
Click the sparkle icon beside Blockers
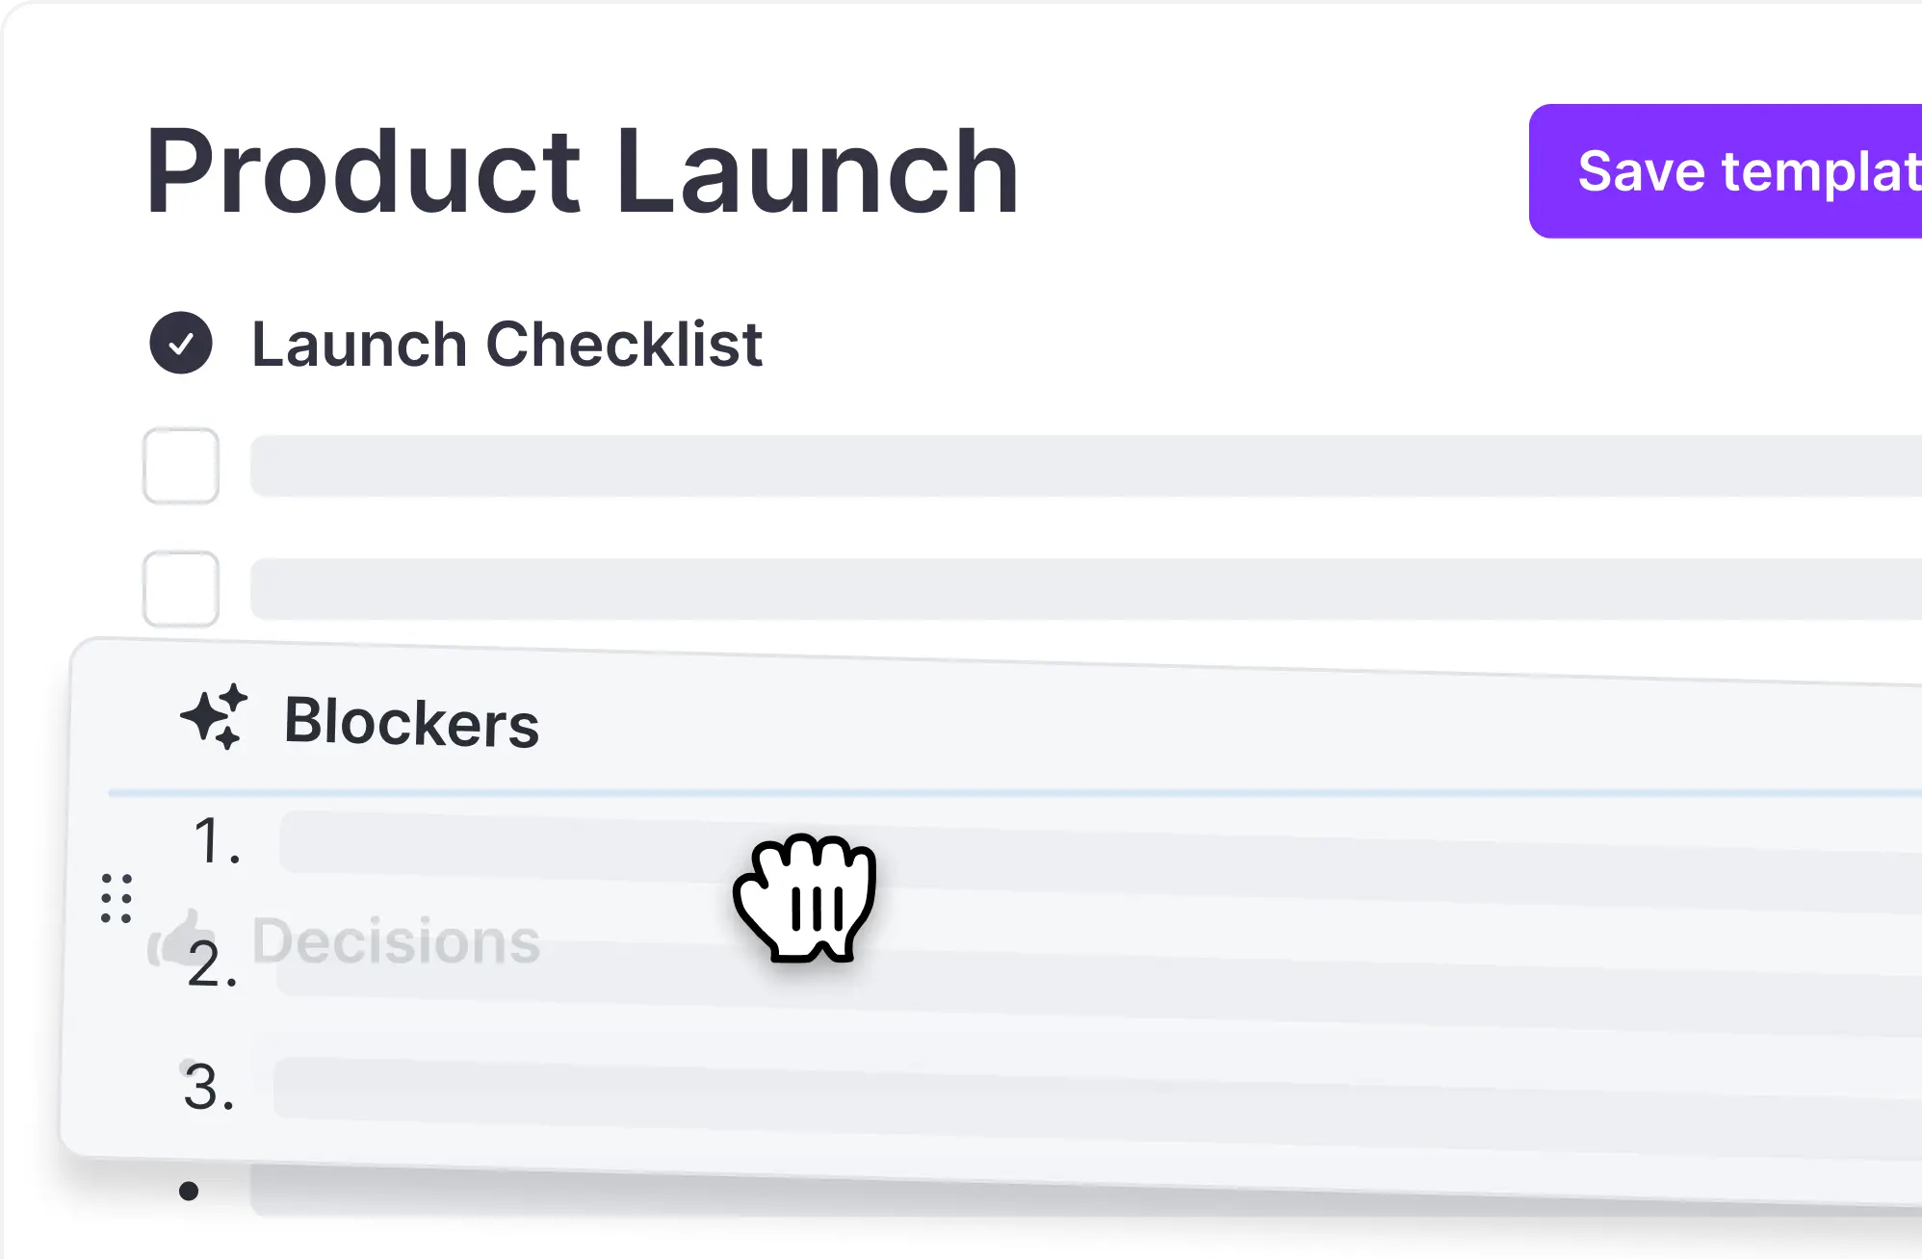tap(214, 717)
